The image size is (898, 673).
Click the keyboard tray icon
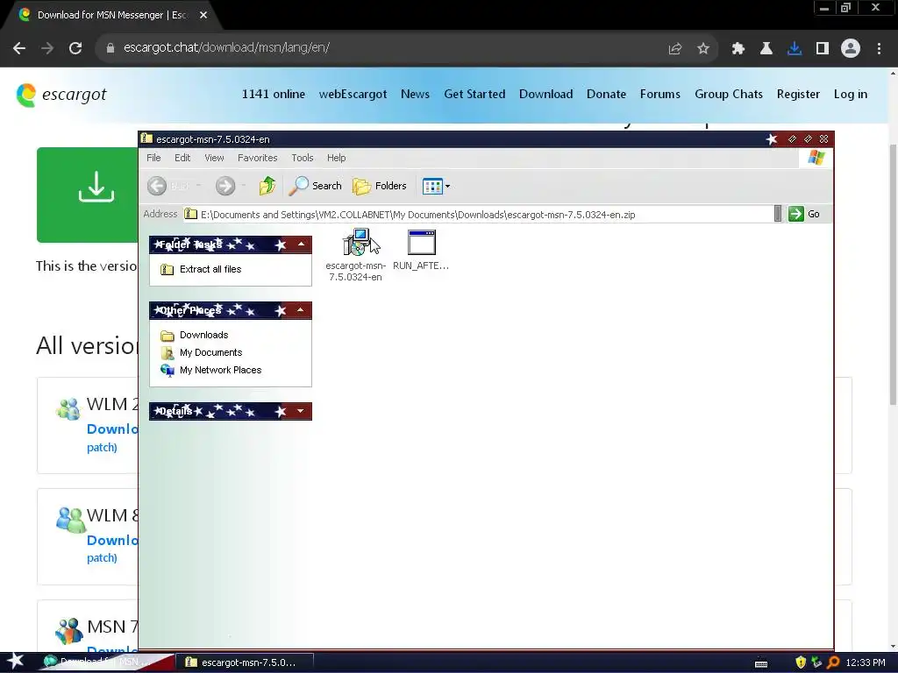tap(761, 663)
